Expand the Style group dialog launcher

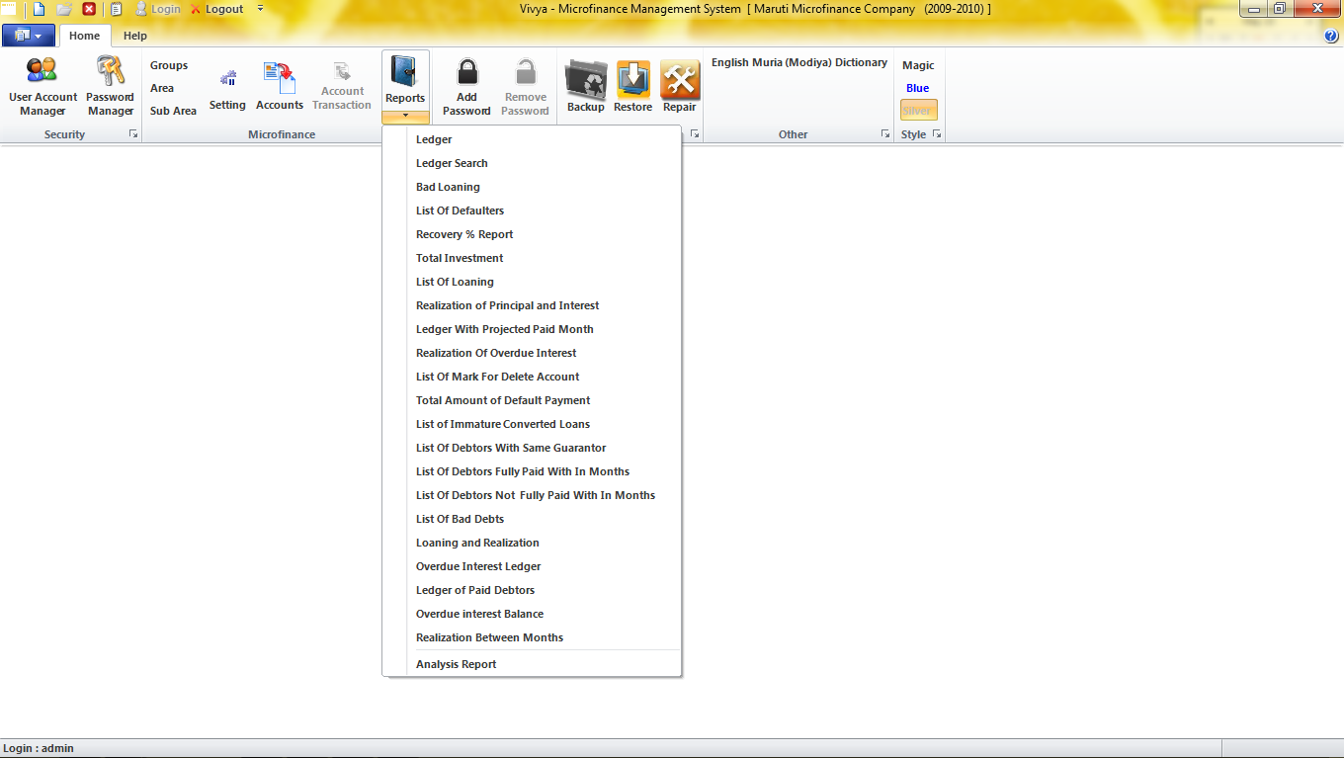pos(937,134)
